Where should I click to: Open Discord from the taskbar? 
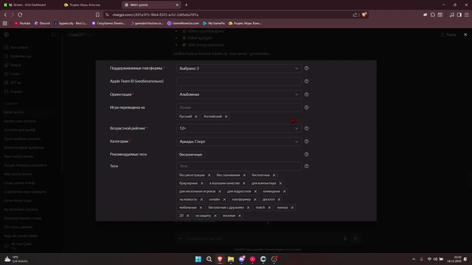click(242, 259)
